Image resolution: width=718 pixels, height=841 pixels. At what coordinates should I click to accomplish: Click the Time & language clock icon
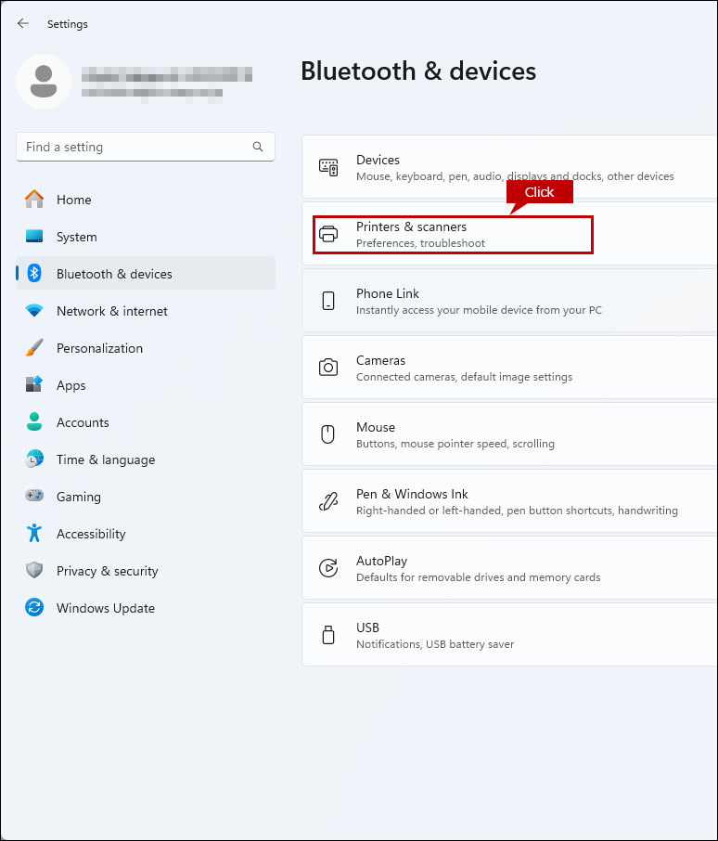pyautogui.click(x=34, y=459)
